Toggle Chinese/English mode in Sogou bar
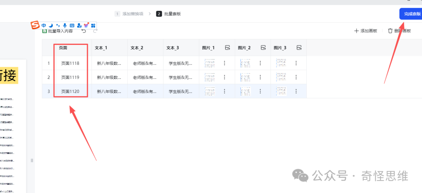Image resolution: width=422 pixels, height=193 pixels. click(44, 25)
